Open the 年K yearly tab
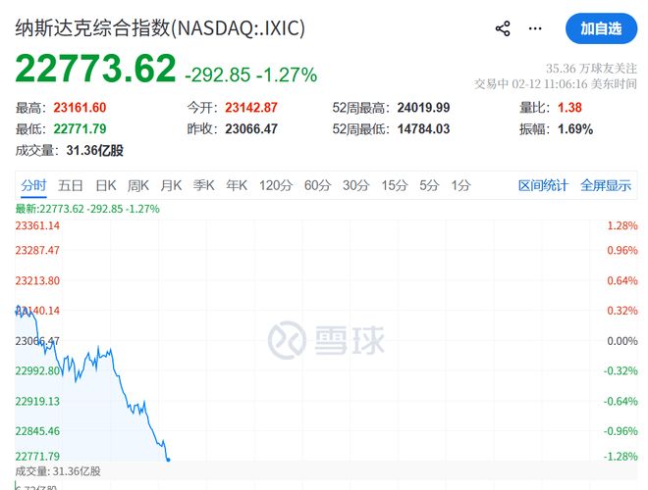 (x=237, y=185)
